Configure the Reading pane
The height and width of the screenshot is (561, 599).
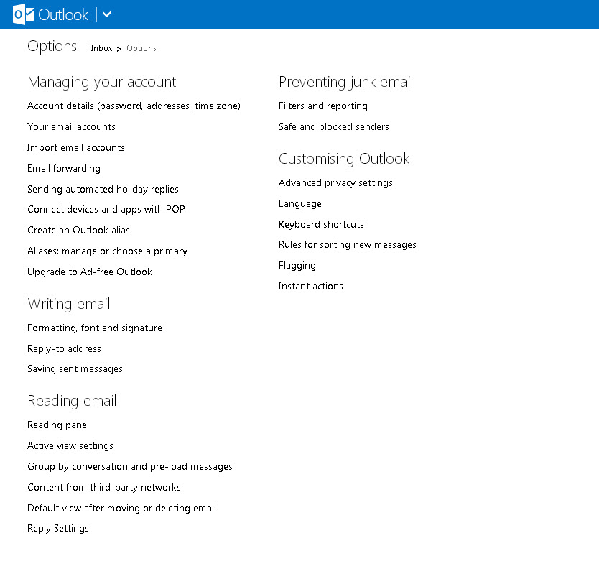[57, 425]
